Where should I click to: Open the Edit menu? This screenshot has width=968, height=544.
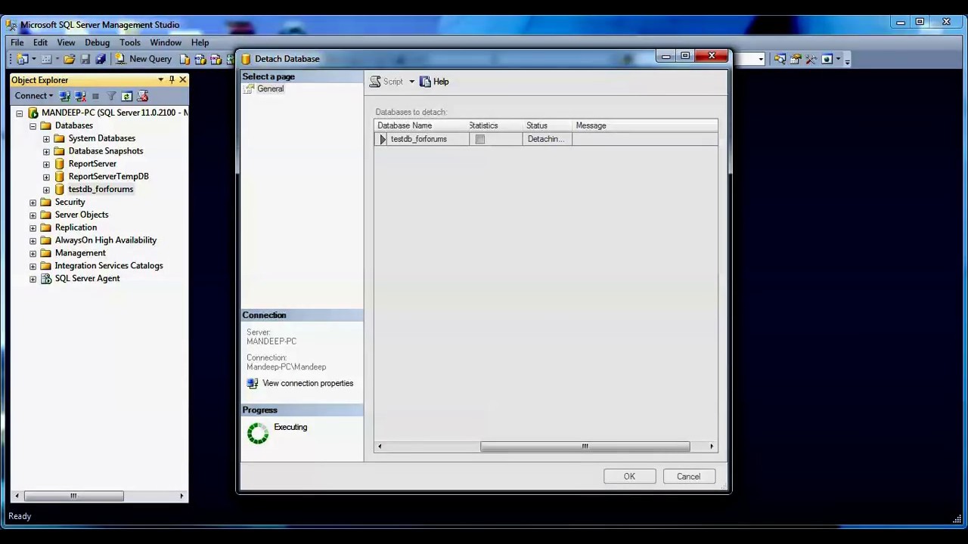click(40, 42)
